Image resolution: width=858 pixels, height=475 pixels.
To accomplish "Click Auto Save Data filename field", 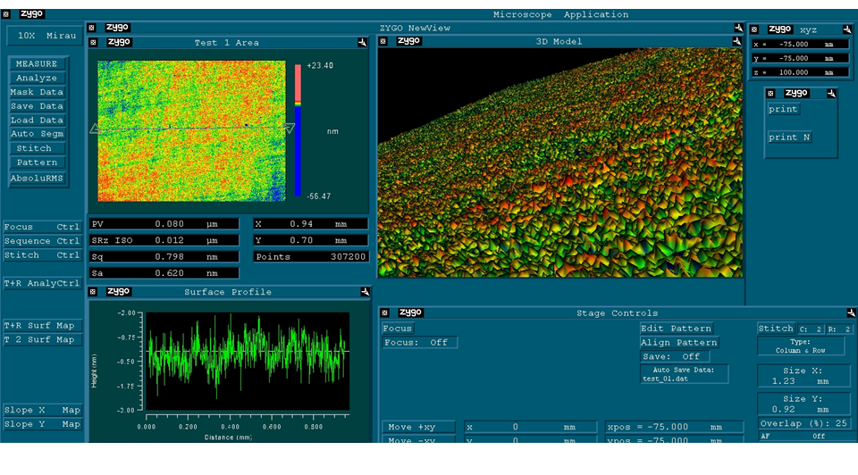I will pyautogui.click(x=685, y=374).
